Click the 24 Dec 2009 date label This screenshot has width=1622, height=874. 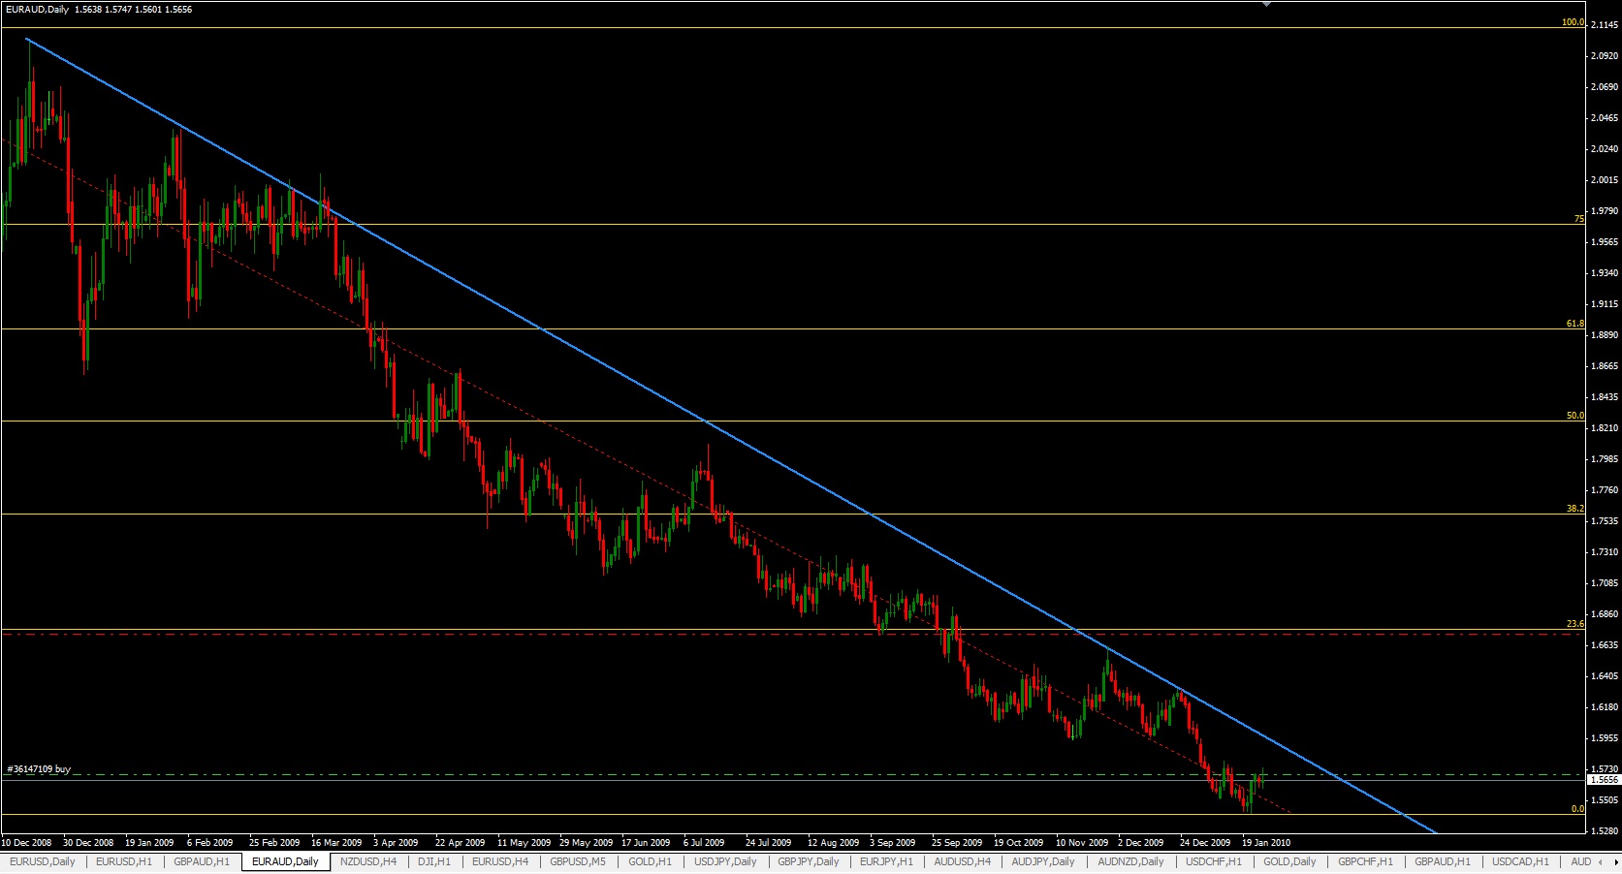click(x=1205, y=843)
